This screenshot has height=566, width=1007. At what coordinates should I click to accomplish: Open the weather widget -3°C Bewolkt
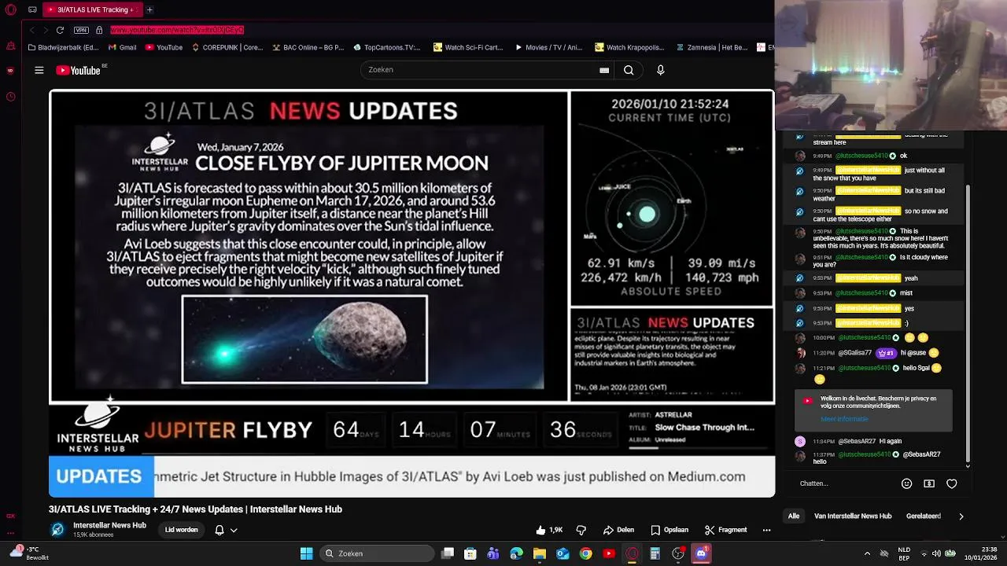pyautogui.click(x=30, y=553)
